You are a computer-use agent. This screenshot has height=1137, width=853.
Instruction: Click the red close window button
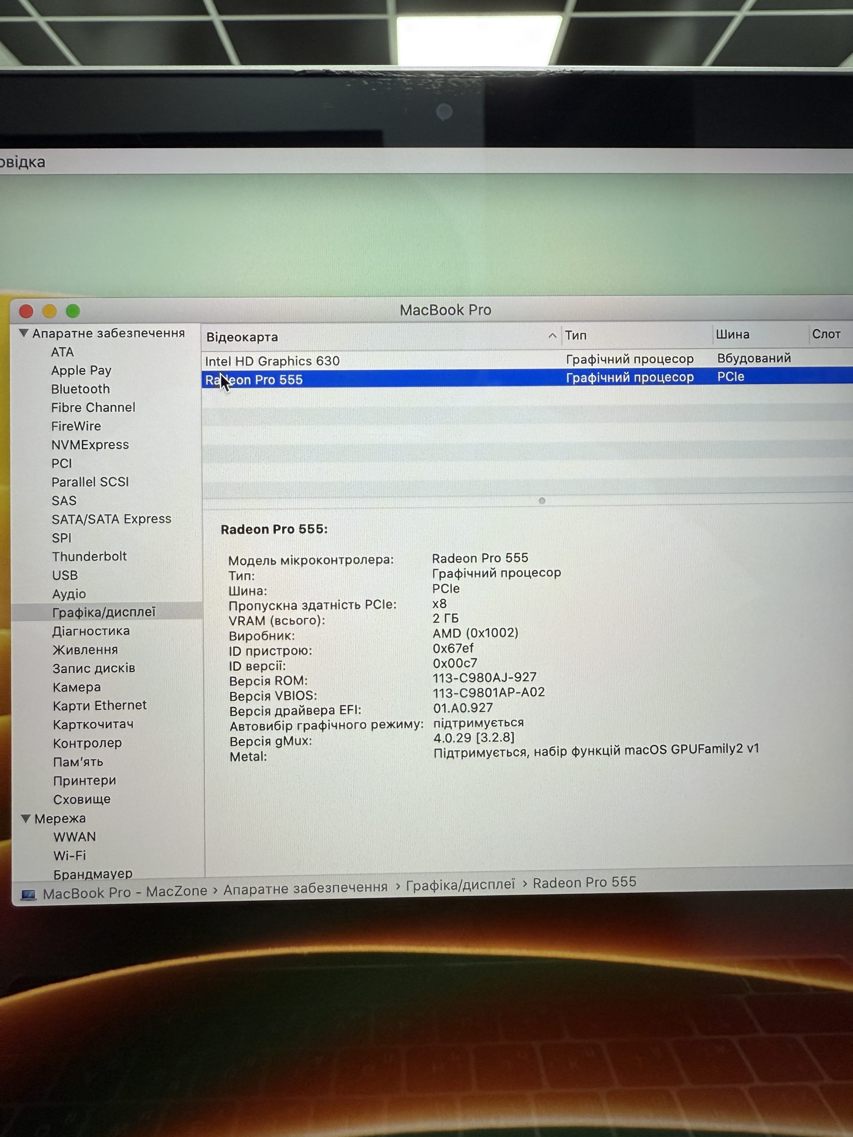tap(26, 311)
